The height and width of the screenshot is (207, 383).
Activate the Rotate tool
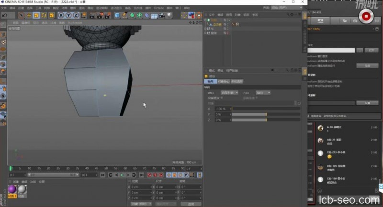pyautogui.click(x=44, y=15)
